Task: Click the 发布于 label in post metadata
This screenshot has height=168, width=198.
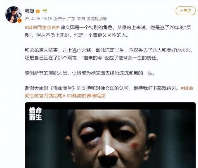Action: point(60,19)
